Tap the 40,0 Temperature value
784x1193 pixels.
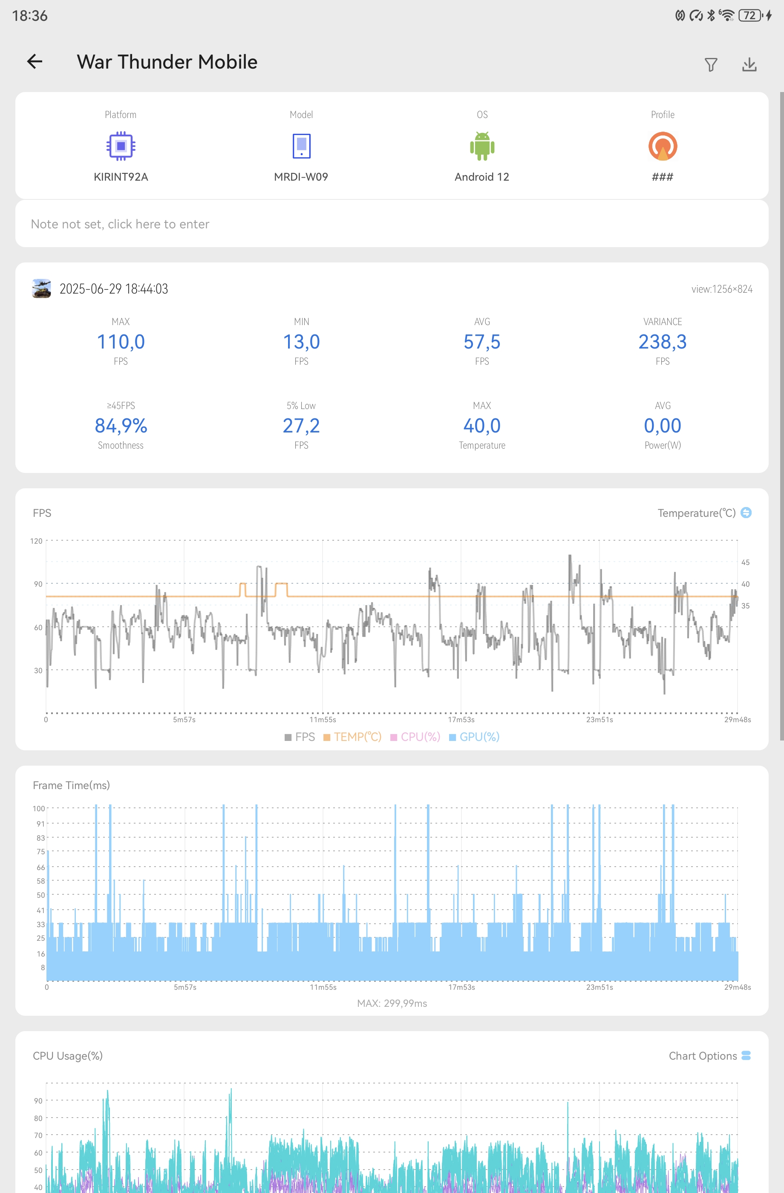tap(482, 426)
